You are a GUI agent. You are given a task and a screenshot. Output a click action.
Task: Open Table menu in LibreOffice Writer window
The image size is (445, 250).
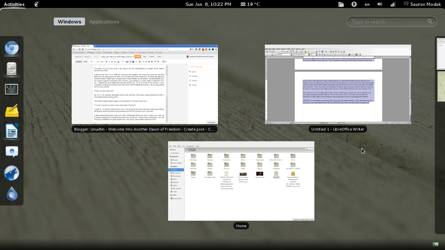tap(288, 49)
